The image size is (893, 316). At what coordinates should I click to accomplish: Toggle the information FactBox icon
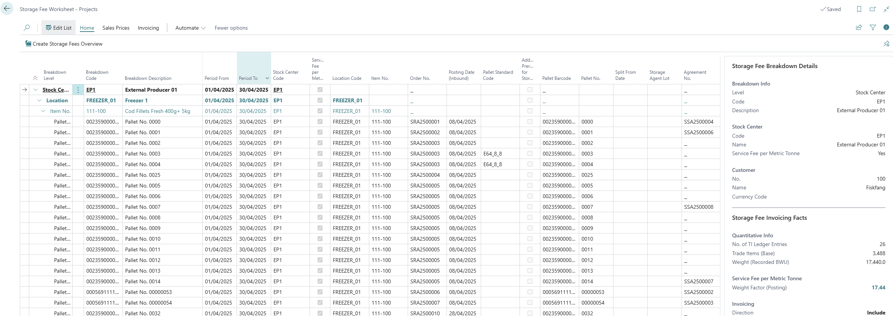(886, 27)
